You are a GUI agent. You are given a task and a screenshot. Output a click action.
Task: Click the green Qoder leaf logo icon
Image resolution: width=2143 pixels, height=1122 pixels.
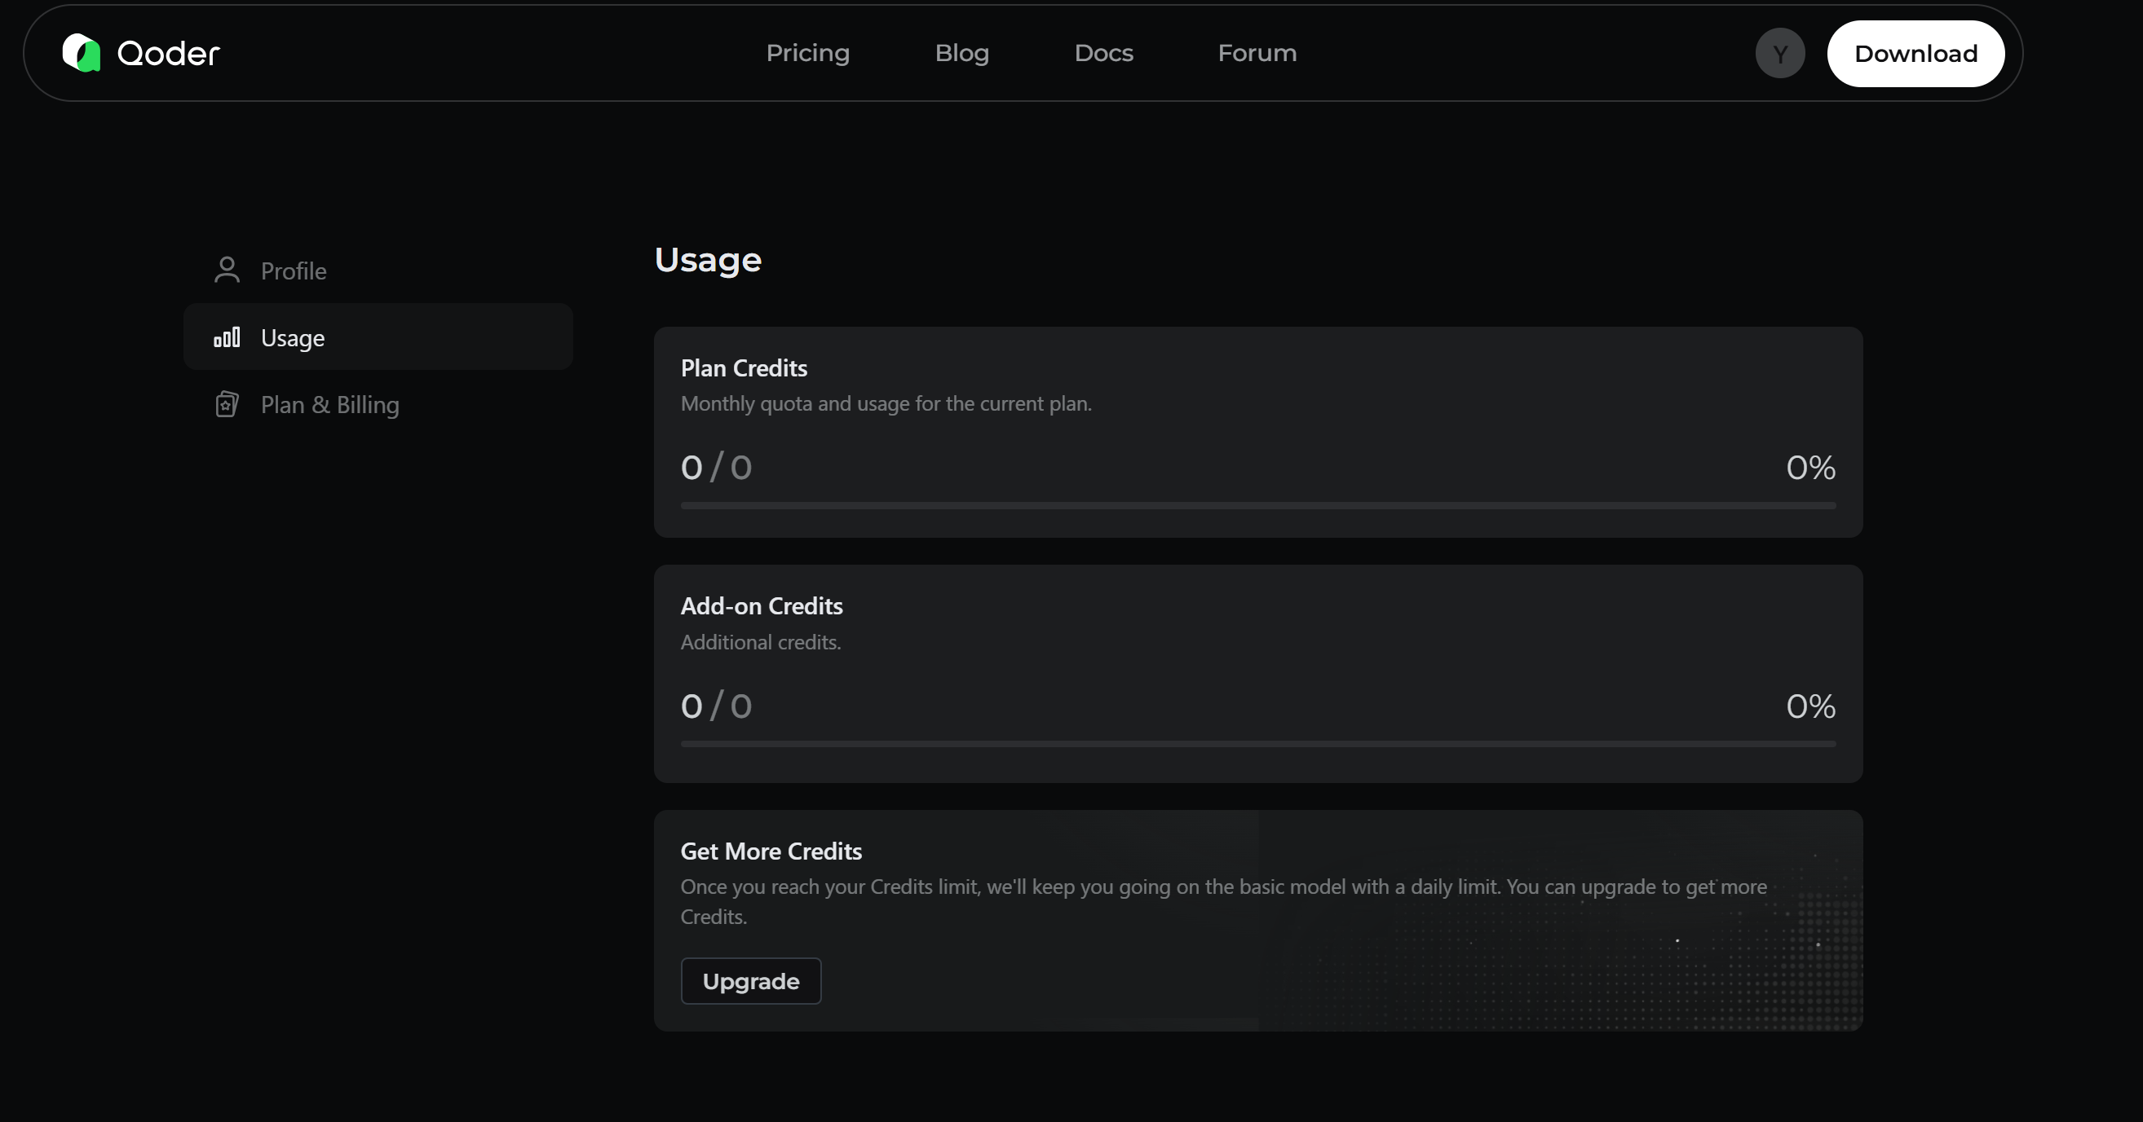tap(82, 53)
